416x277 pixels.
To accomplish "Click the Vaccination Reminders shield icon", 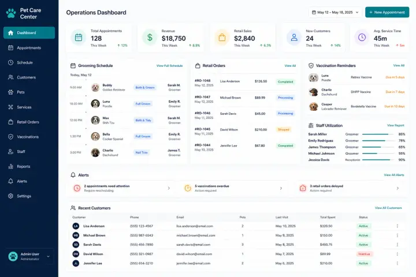I will point(311,65).
